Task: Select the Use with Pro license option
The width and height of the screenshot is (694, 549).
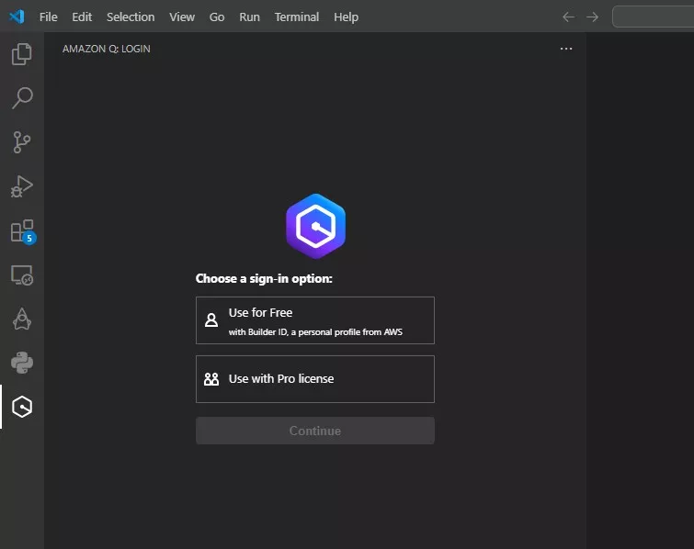Action: coord(314,379)
